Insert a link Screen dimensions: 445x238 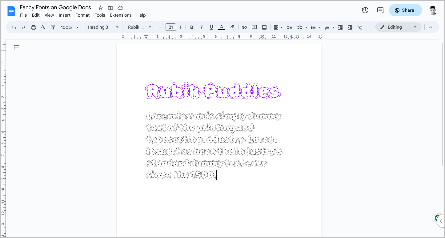(x=244, y=27)
